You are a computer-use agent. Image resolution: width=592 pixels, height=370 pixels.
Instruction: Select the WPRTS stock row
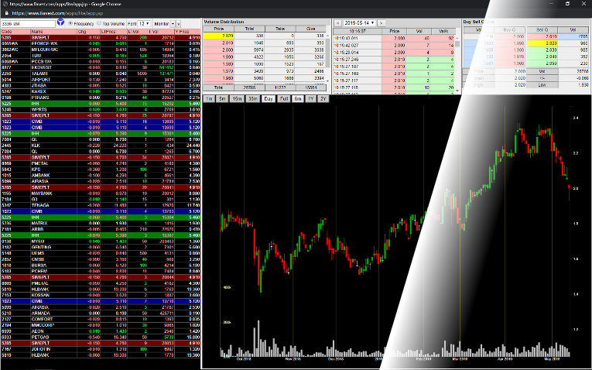(x=101, y=109)
